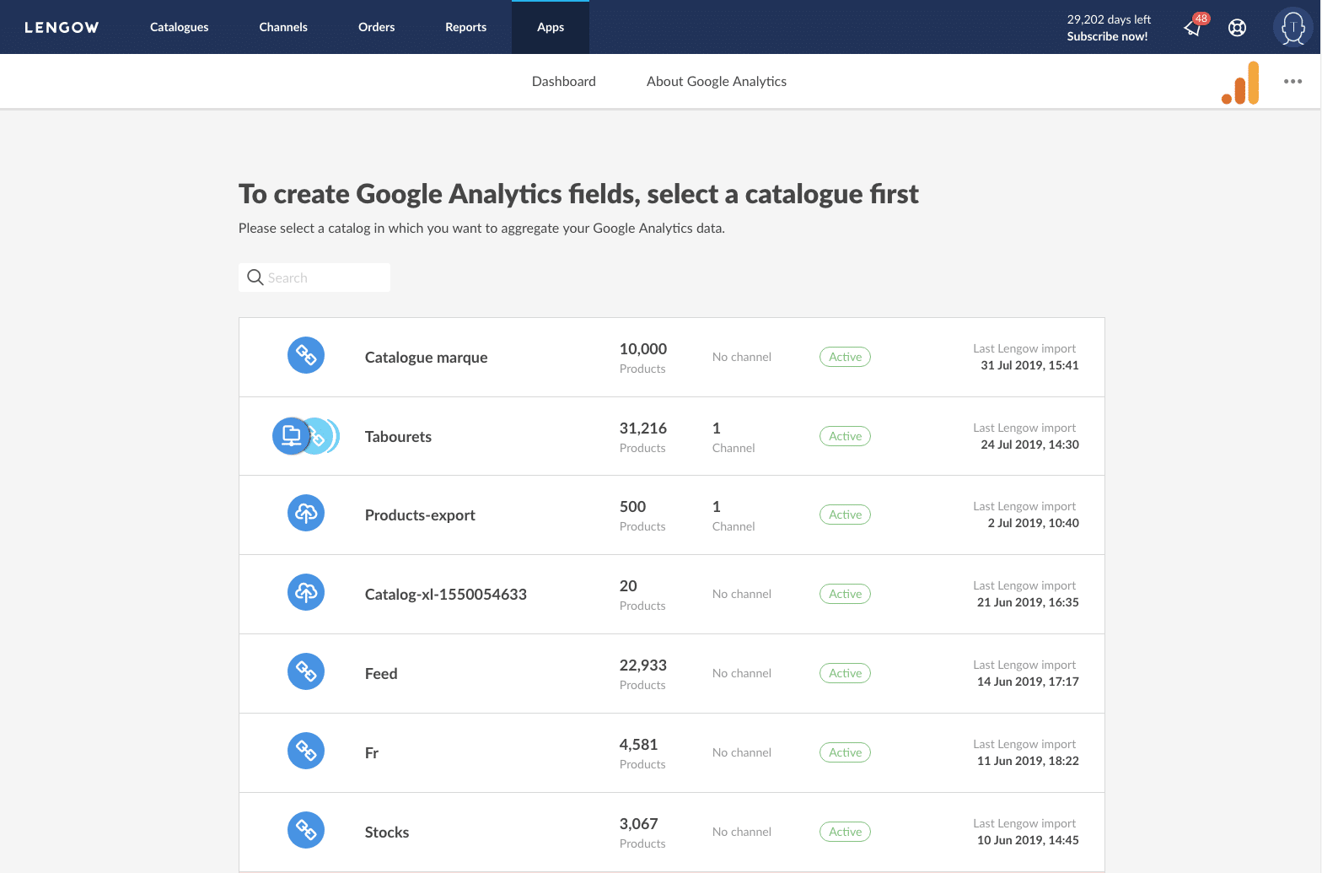Click the import date 11 Jun 2019, 18:22
Viewport: 1322px width, 873px height.
coord(1028,761)
